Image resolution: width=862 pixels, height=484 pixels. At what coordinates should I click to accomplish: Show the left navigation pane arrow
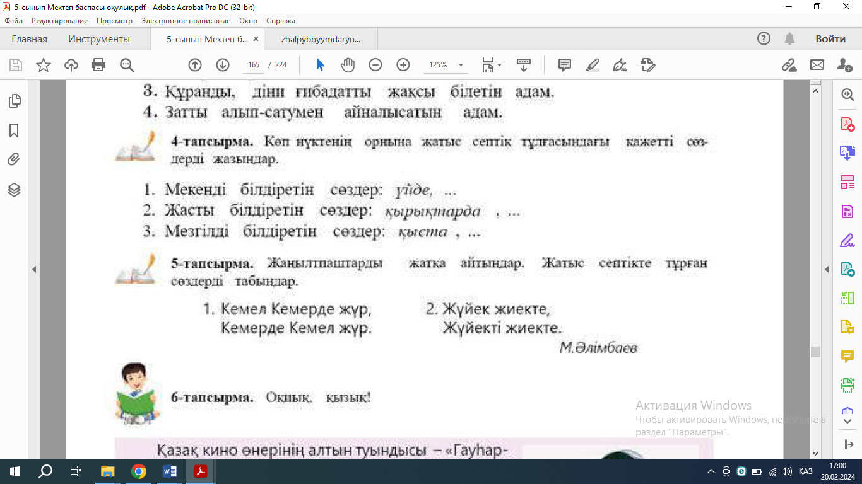pos(34,269)
